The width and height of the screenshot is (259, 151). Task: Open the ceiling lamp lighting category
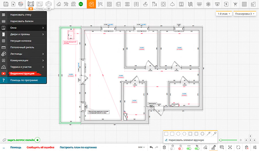[x=172, y=4]
